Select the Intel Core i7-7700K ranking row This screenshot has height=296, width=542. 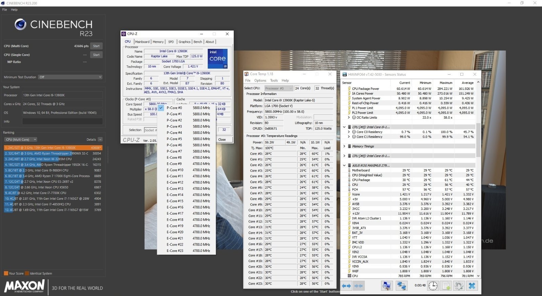pyautogui.click(x=53, y=193)
